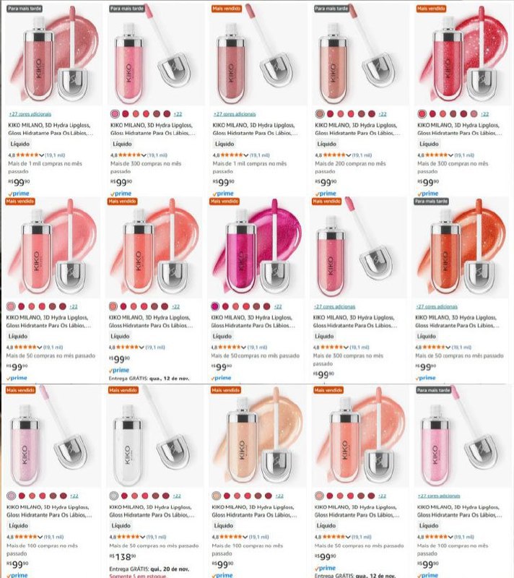Select highlighted peach swatch under beige gloss

216,496
